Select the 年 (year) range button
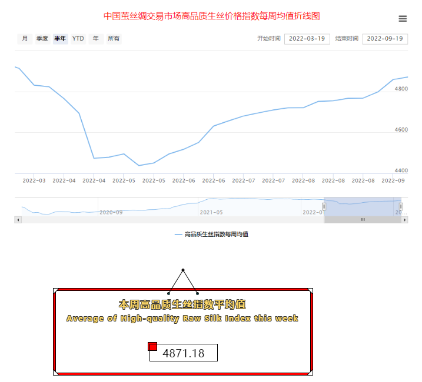The image size is (422, 382). point(96,39)
